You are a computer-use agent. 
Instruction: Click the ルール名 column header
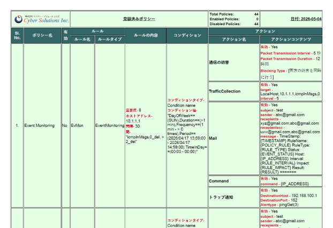click(x=82, y=40)
